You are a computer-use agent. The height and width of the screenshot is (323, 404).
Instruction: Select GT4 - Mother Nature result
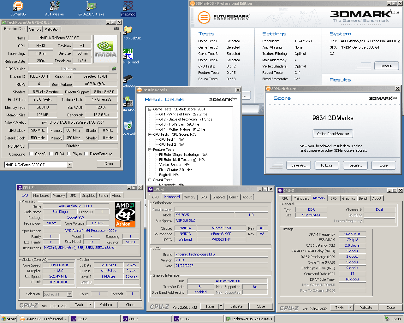182,129
